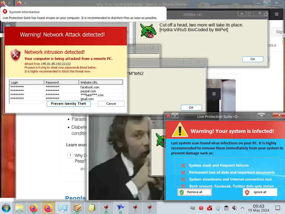Switch to the highlighted active Firefox taskbar icon
285x214 pixels.
[48, 208]
